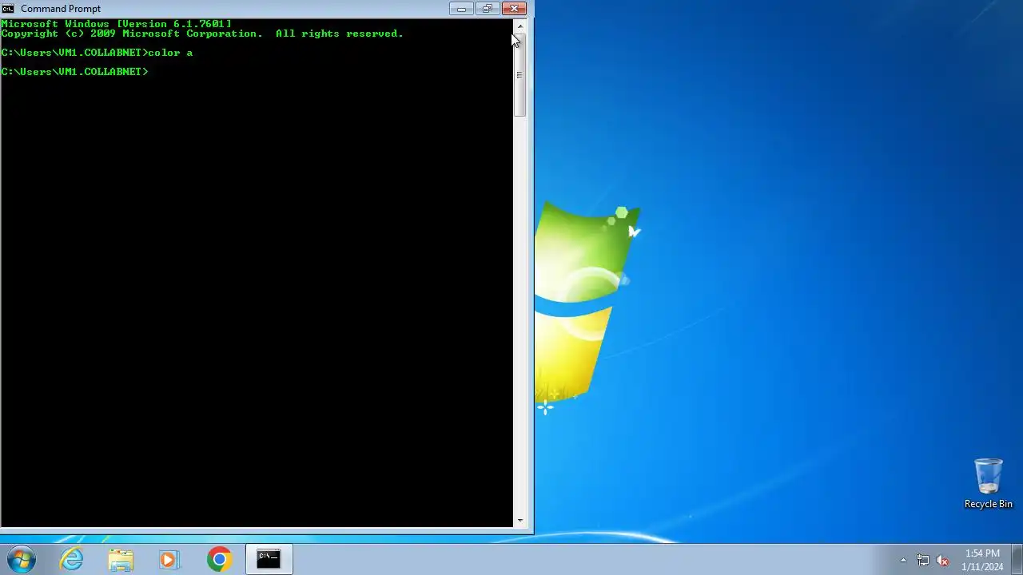Show hidden system tray icons arrow
This screenshot has height=575, width=1023.
903,560
